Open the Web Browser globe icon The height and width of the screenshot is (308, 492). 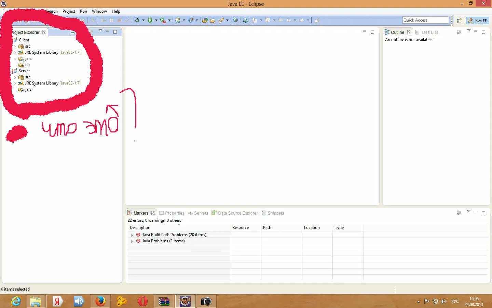tap(235, 20)
